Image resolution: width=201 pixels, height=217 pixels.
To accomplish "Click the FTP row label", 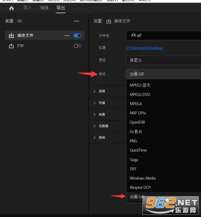I will pyautogui.click(x=21, y=46).
